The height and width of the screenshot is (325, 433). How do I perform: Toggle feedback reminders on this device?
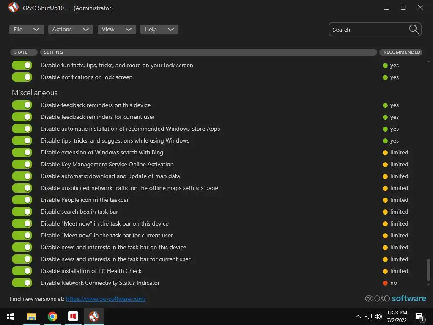(x=22, y=105)
